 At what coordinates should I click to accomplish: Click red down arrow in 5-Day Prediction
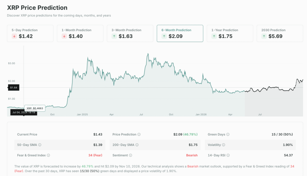[x=14, y=36]
